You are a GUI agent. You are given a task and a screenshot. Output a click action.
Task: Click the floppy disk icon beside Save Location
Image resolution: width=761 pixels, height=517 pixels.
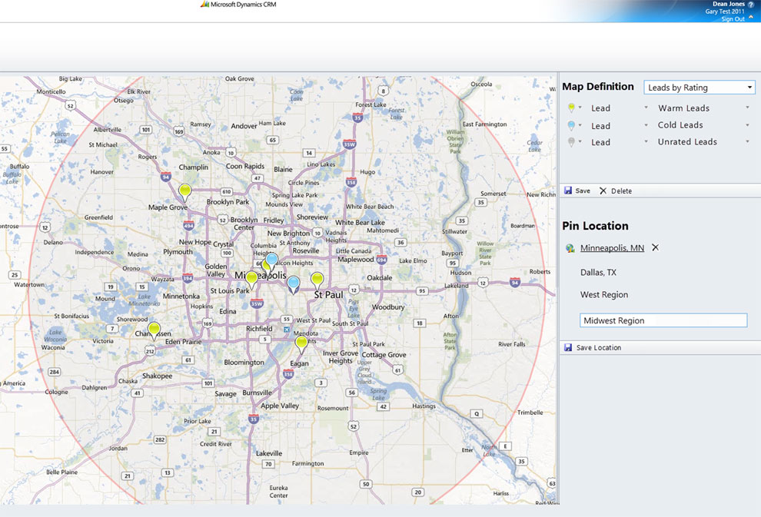568,347
